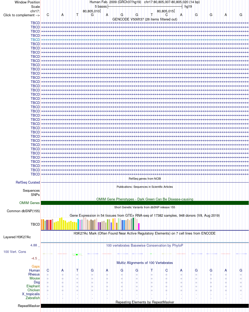
Task: Click the 'chr17:' ruler label
Action: (35, 11)
